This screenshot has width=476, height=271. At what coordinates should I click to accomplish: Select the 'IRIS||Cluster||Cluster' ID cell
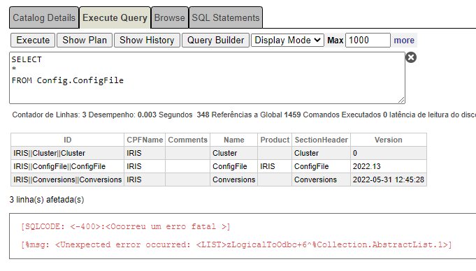click(x=67, y=153)
